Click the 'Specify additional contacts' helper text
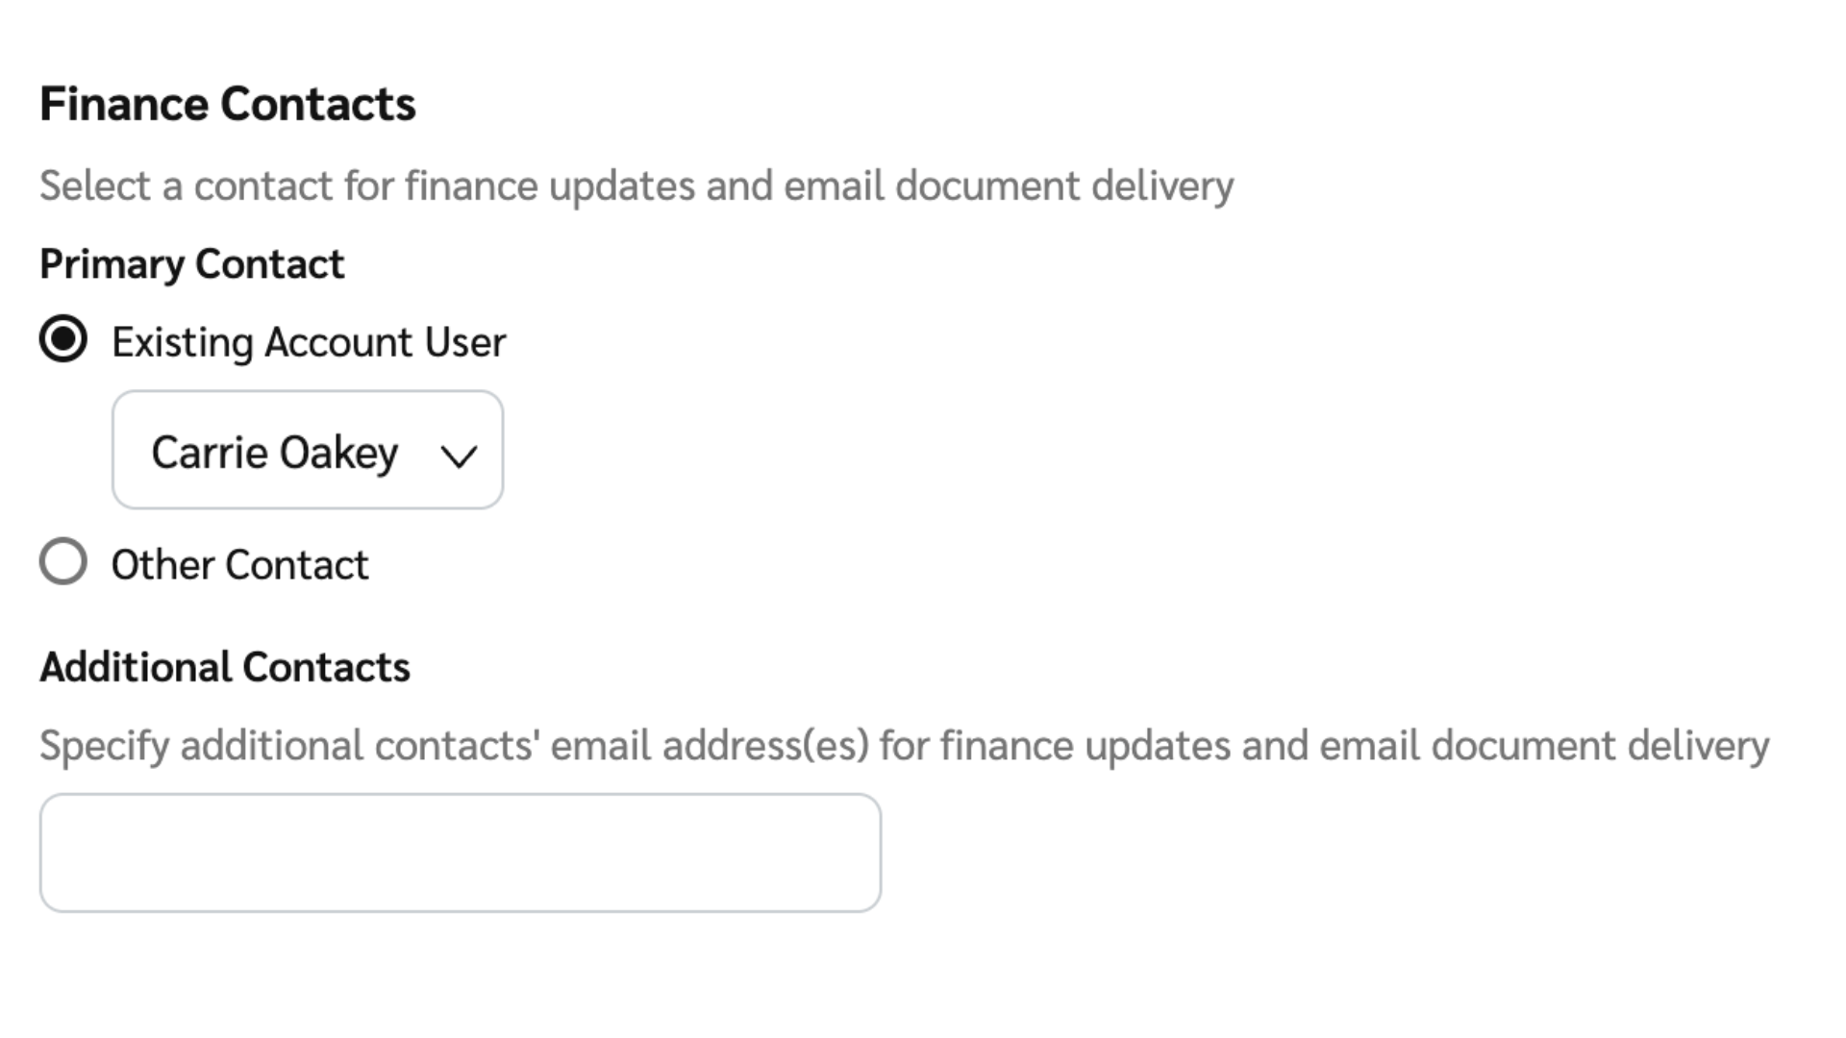This screenshot has height=1038, width=1846. click(904, 746)
